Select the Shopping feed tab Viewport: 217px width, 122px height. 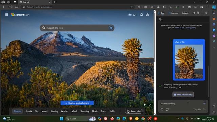tap(85, 111)
